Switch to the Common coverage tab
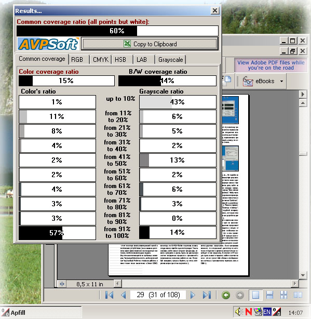This screenshot has height=319, width=311. pyautogui.click(x=42, y=59)
